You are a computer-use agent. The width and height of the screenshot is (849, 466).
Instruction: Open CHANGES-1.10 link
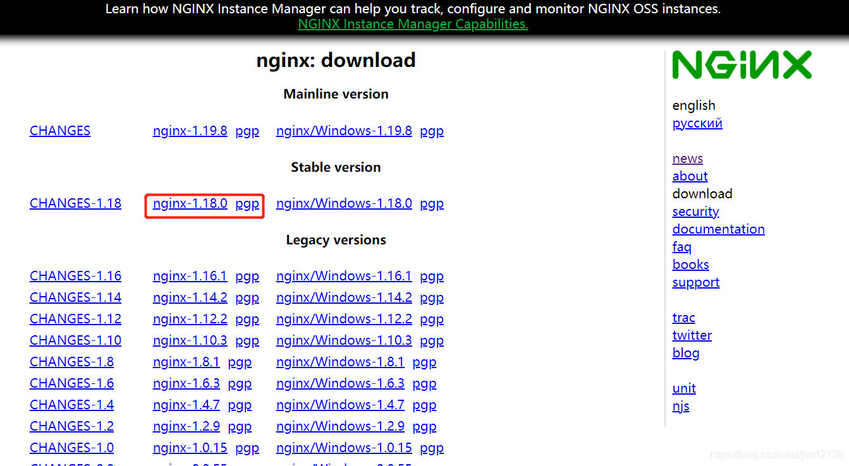pos(75,340)
